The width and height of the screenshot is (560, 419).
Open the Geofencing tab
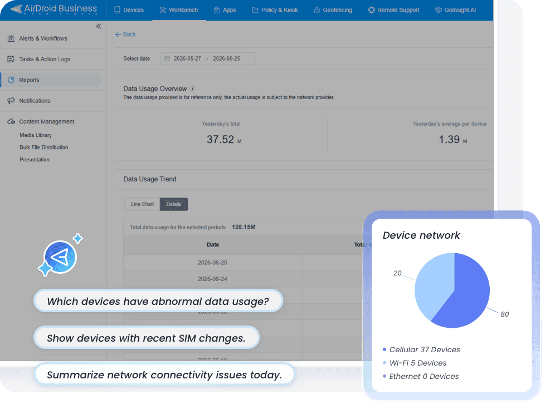(333, 10)
